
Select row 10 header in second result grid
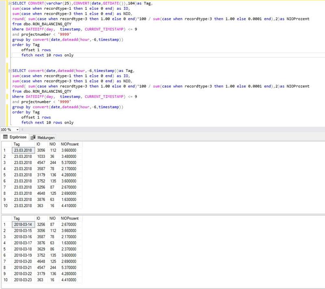5,280
